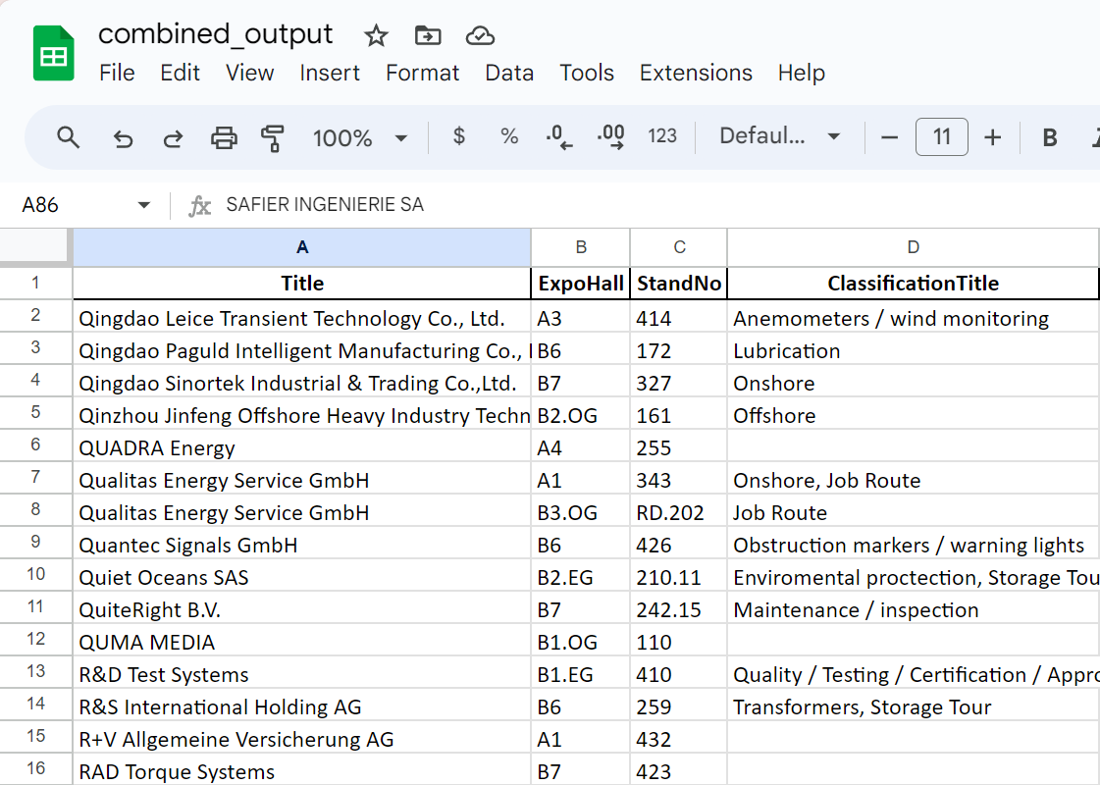Increase decimal places
Image resolution: width=1100 pixels, height=785 pixels.
tap(610, 136)
